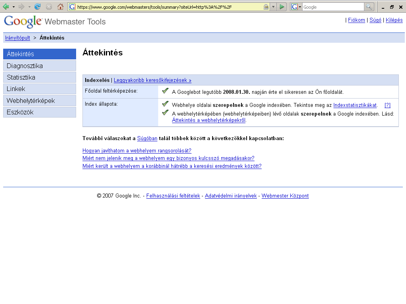The width and height of the screenshot is (406, 304).
Task: Click the Stop loading icon
Action: pos(49,7)
